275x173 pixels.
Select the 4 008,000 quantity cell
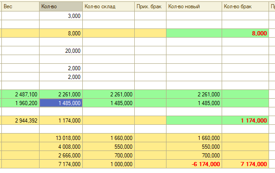pyautogui.click(x=61, y=146)
